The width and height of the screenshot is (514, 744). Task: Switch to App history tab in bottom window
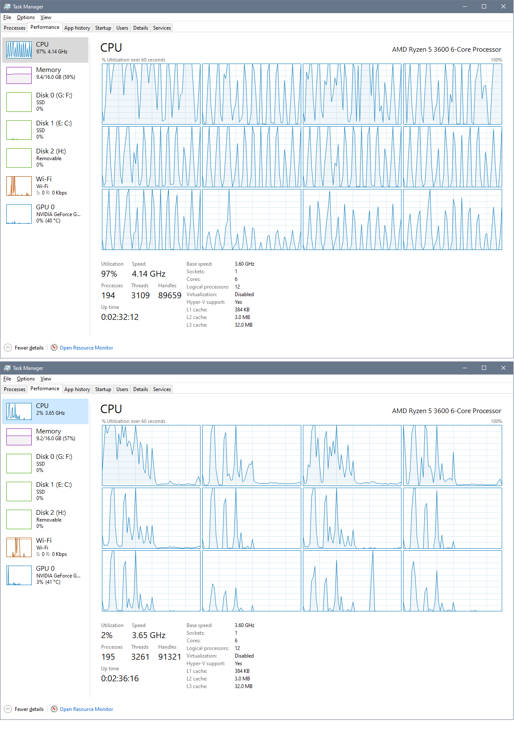[77, 389]
